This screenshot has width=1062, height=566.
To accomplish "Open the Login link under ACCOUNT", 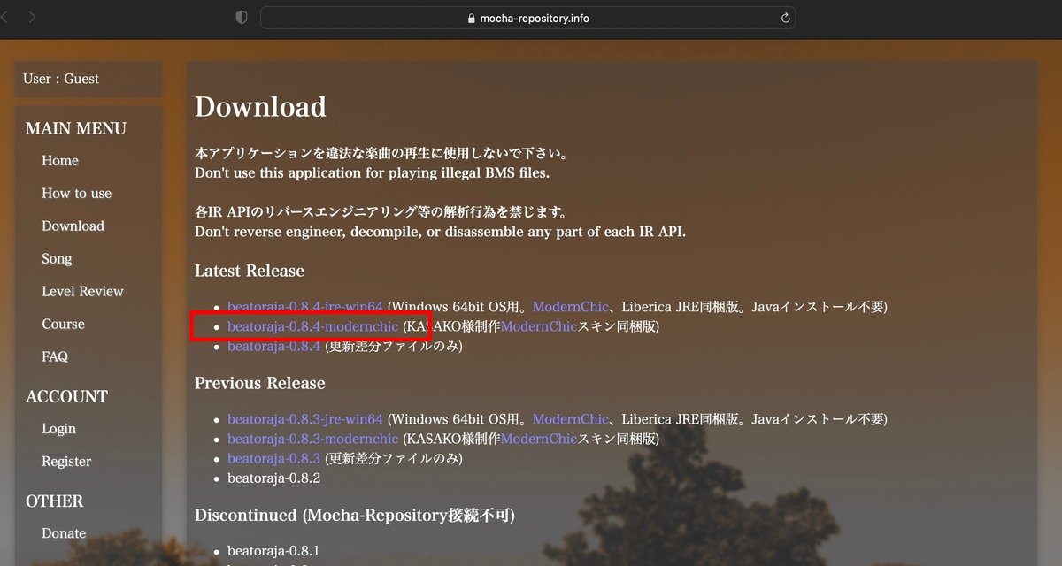I will 58,429.
